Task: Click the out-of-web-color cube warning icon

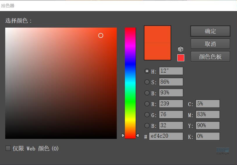Action: click(x=181, y=49)
